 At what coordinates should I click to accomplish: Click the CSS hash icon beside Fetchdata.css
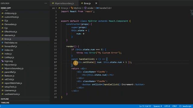tap(2, 43)
